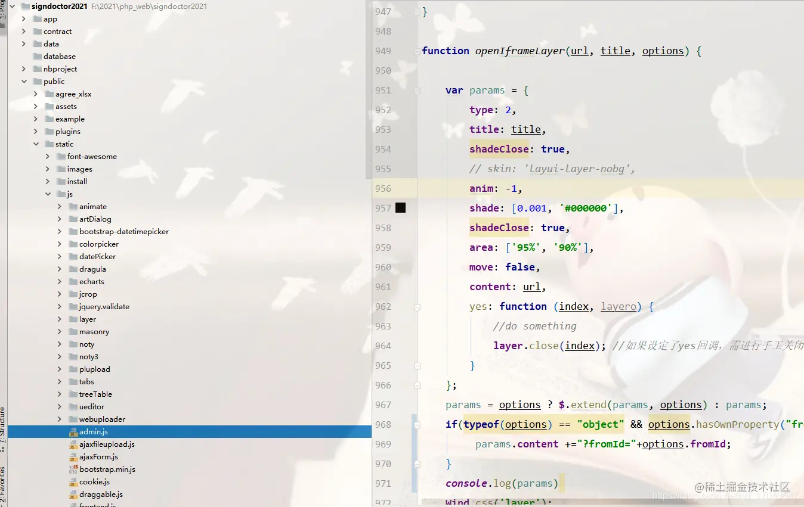Fold the block ending at line 947

(417, 12)
